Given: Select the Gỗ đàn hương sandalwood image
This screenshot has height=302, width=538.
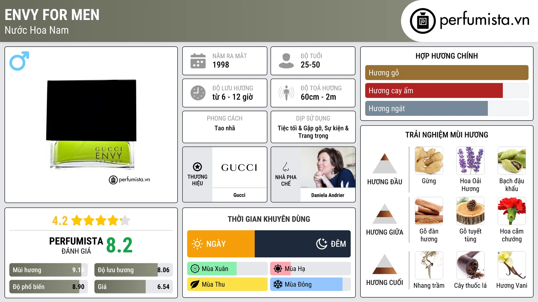Looking at the screenshot, I should click(429, 211).
